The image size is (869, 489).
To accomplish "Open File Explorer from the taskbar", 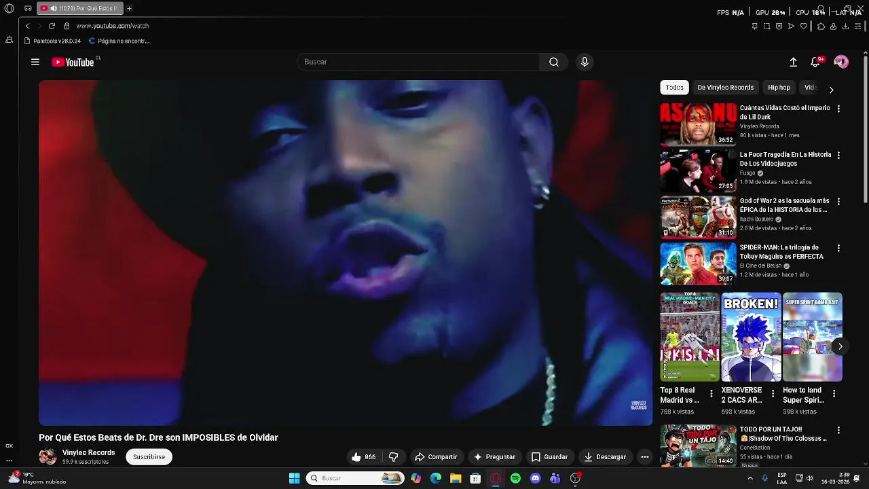I will click(x=456, y=478).
